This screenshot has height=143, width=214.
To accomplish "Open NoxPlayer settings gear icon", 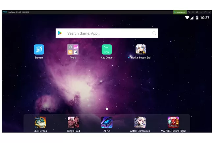I will coord(197,12).
